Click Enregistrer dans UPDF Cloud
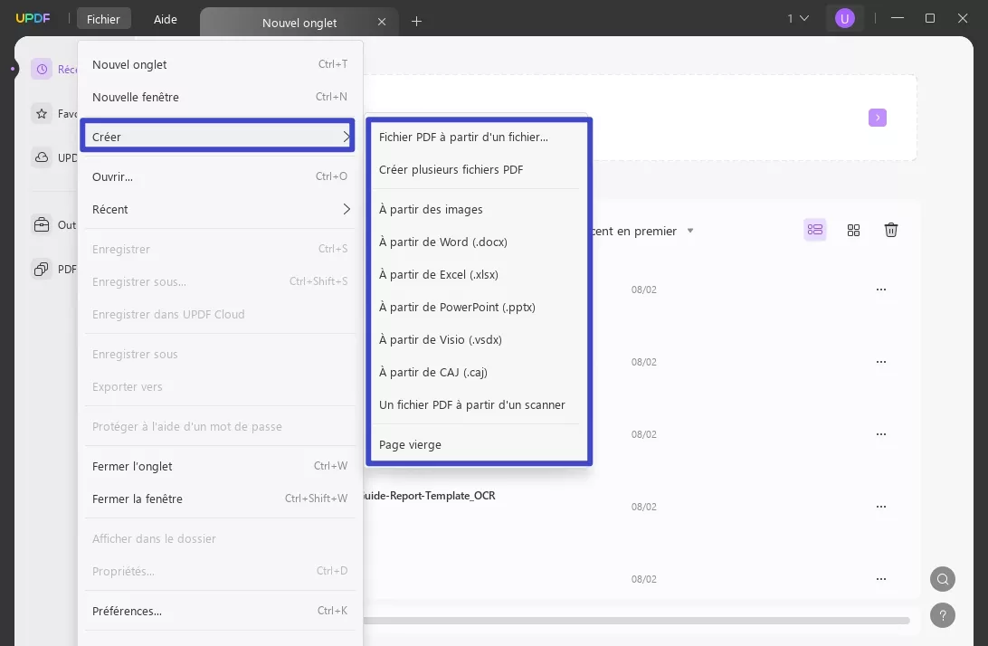 [x=220, y=315]
